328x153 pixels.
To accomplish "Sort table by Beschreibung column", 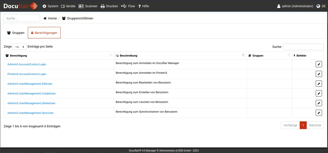I will point(180,56).
